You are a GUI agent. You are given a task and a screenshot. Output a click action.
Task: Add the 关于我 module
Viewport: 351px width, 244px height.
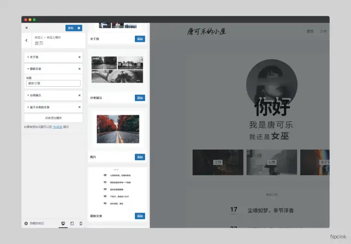140,39
